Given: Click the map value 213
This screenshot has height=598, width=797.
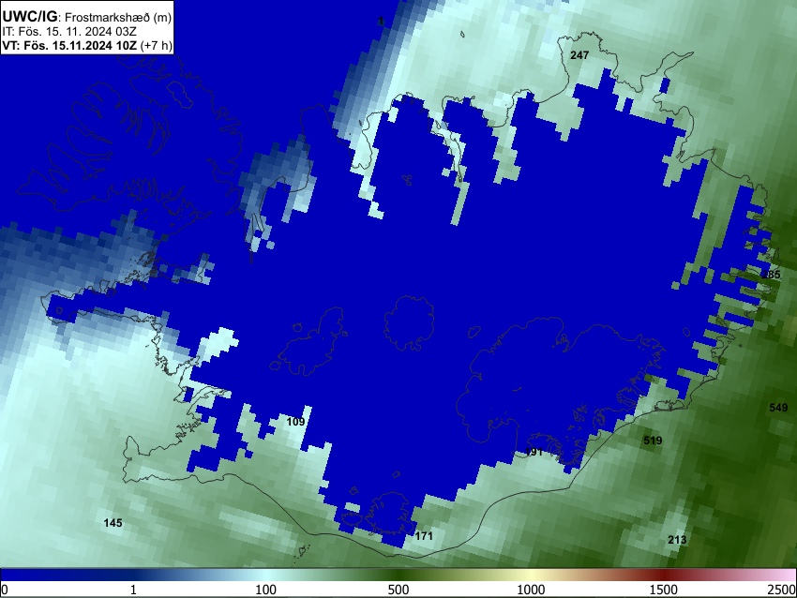Looking at the screenshot, I should (x=677, y=540).
